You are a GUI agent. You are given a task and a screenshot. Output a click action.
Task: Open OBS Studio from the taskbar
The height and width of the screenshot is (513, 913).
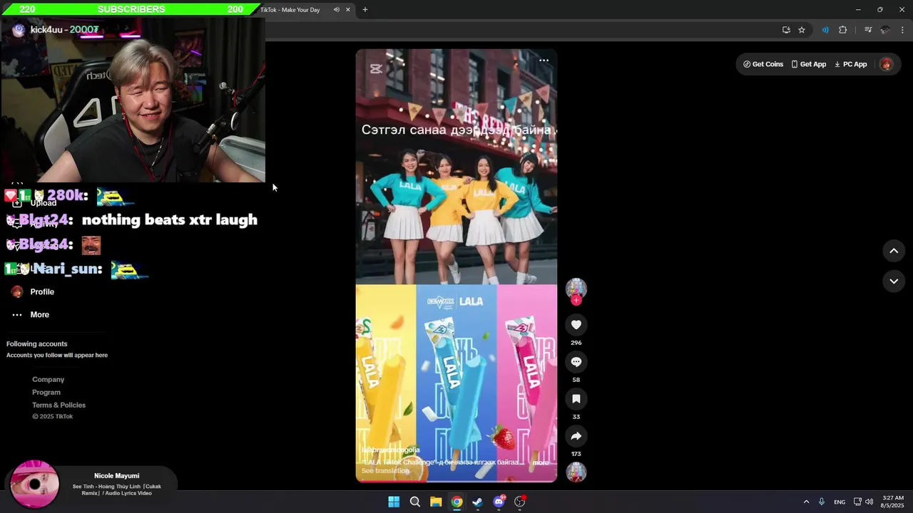pyautogui.click(x=520, y=502)
